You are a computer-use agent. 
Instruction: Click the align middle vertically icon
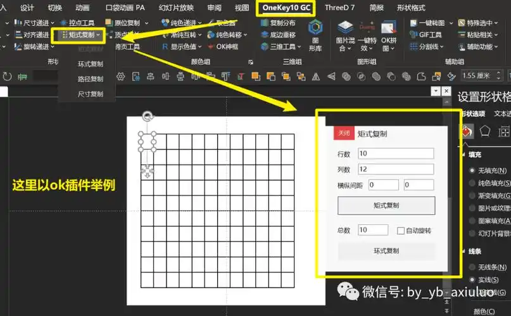point(166,77)
